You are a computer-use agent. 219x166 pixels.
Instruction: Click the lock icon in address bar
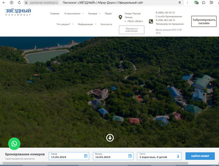(26, 3)
